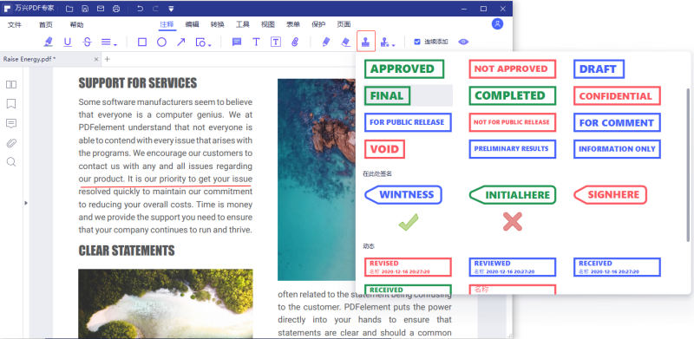The height and width of the screenshot is (339, 694).
Task: Select the strikethrough annotation tool
Action: pyautogui.click(x=88, y=42)
